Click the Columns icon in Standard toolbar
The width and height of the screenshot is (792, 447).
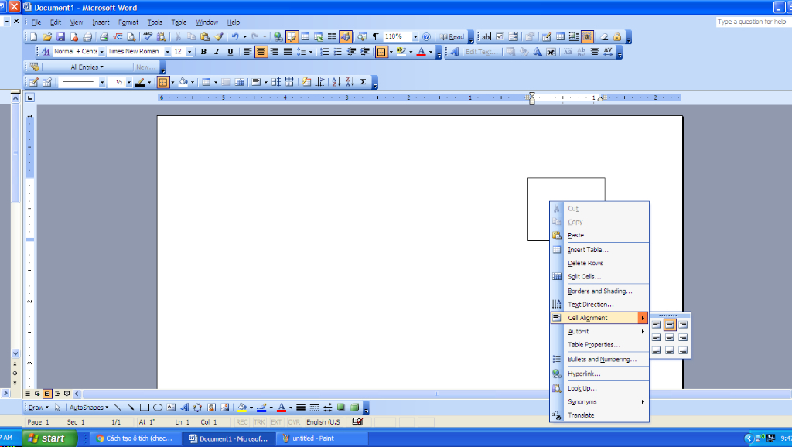(332, 37)
